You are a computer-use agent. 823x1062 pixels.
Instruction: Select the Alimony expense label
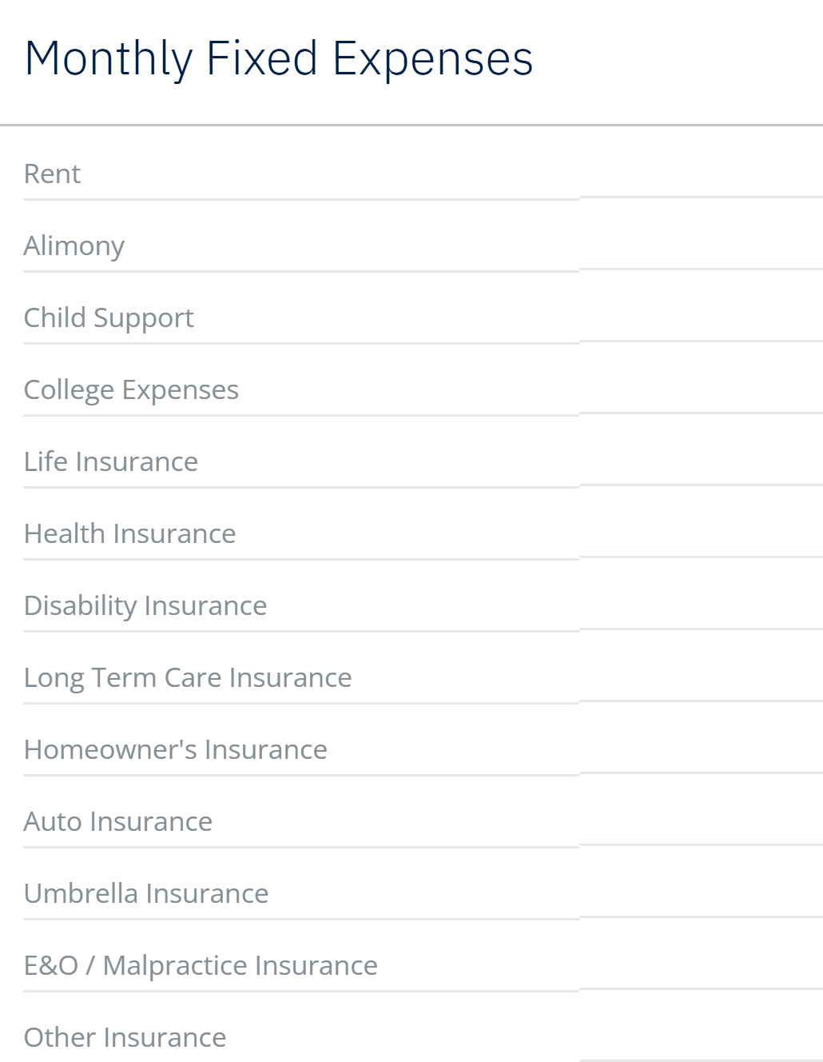pyautogui.click(x=74, y=246)
